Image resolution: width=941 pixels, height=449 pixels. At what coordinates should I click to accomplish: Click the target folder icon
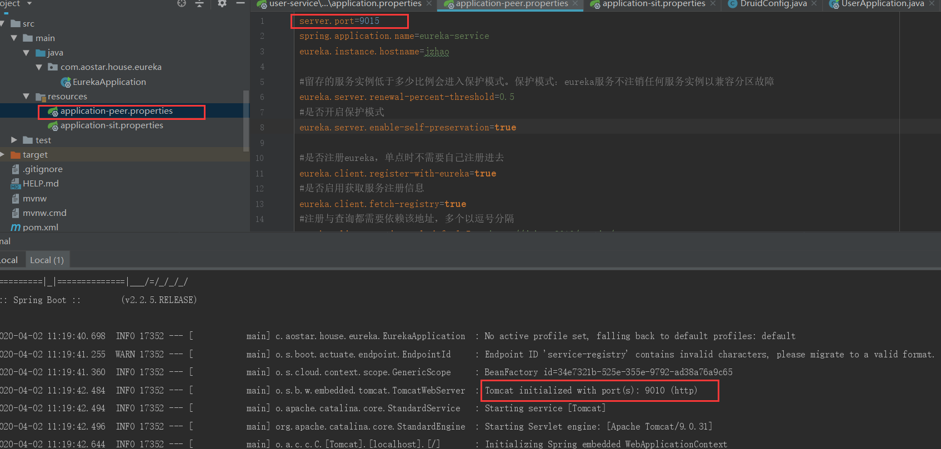coord(16,155)
